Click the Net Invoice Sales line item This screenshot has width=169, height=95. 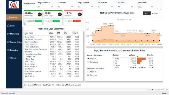pyautogui.click(x=52, y=42)
